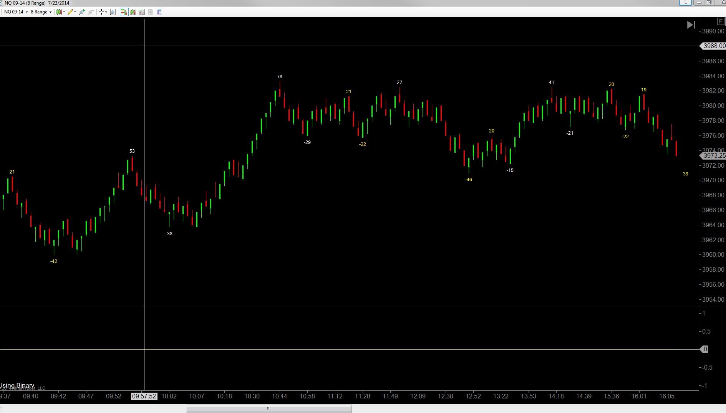
Task: Click the L window link button
Action: coord(685,3)
